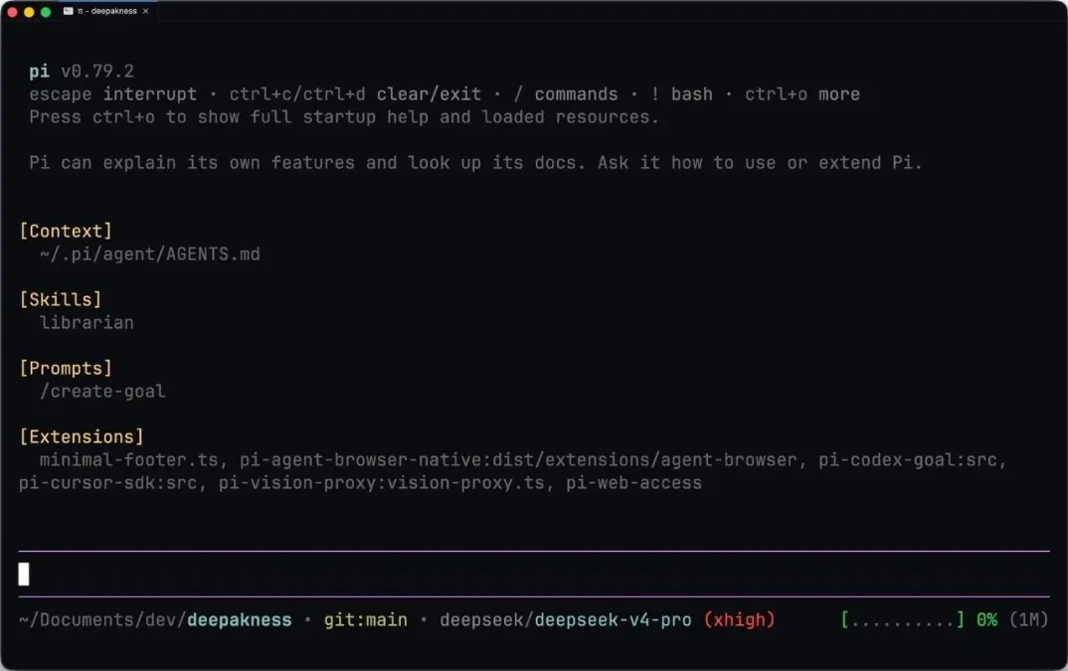Click the 0% context usage indicator
The width and height of the screenshot is (1068, 671).
tap(986, 620)
